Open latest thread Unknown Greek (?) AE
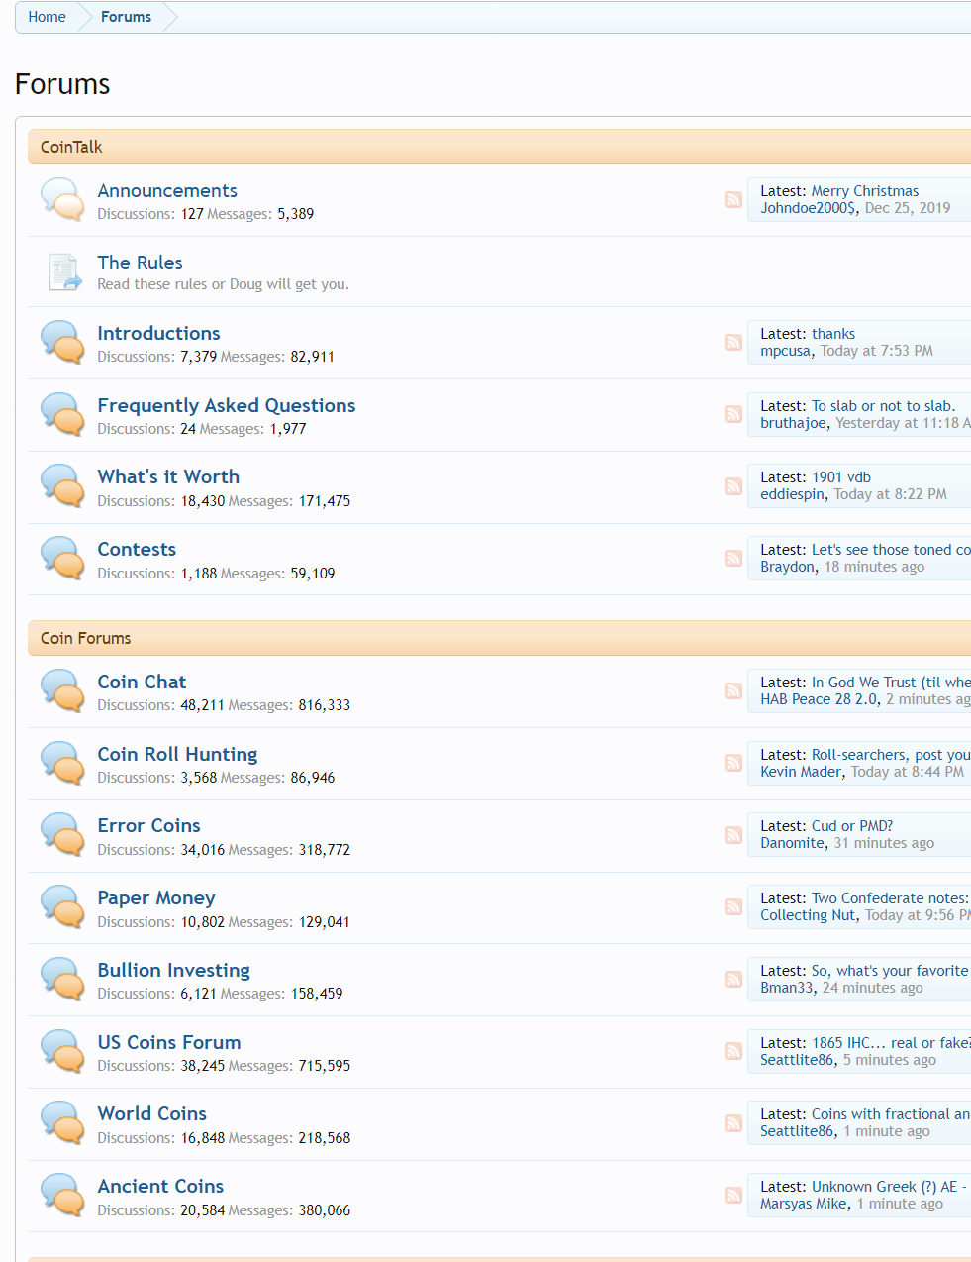This screenshot has height=1262, width=971. 890,1187
